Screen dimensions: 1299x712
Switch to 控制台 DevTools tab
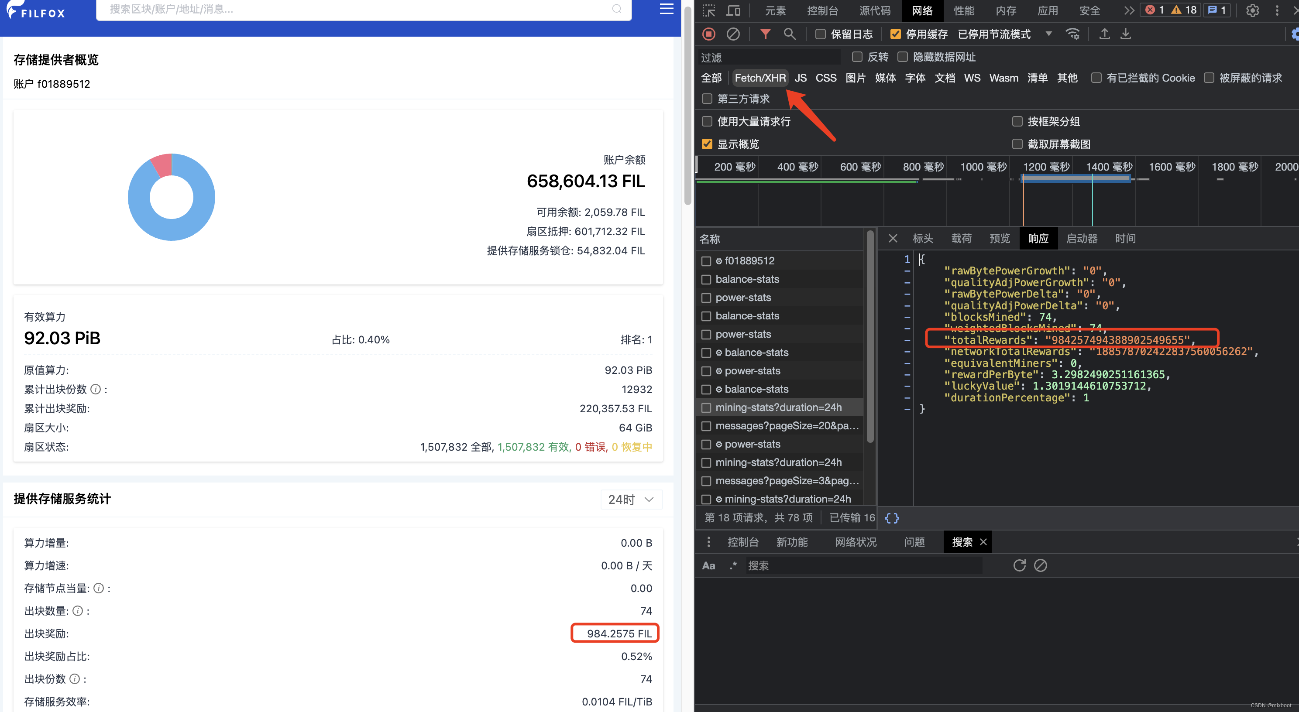point(822,10)
